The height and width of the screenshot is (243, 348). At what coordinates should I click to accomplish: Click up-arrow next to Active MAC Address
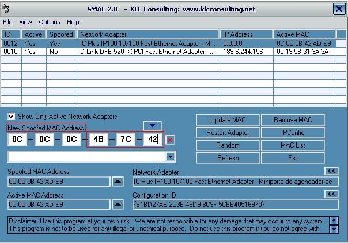[x=118, y=204]
